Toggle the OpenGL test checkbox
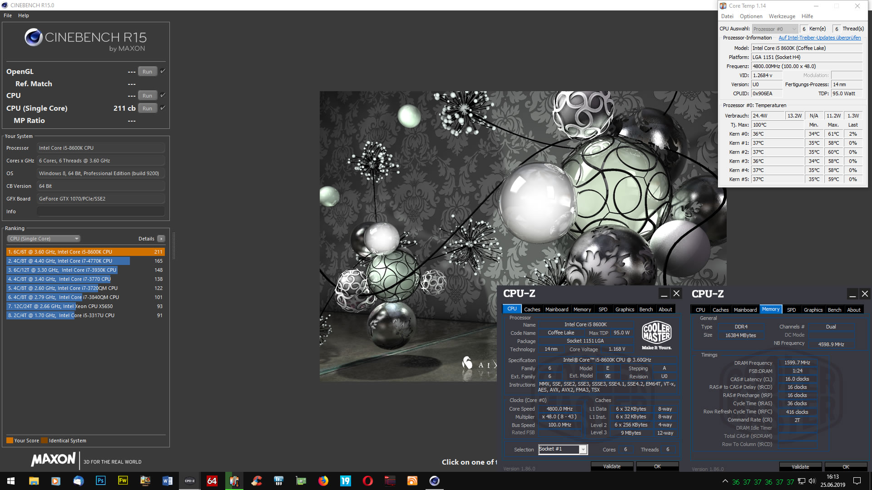Screen dimensions: 872x490 163,71
